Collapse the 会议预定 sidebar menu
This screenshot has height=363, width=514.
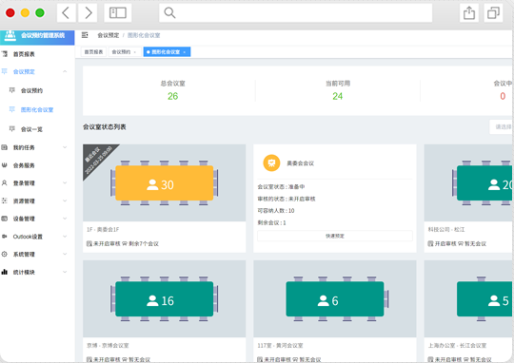(x=65, y=71)
